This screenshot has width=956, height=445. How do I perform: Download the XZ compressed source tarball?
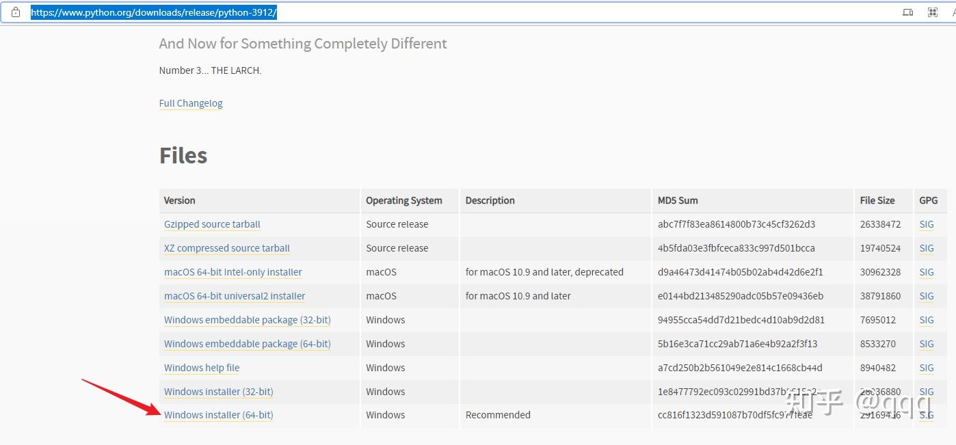pyautogui.click(x=227, y=248)
